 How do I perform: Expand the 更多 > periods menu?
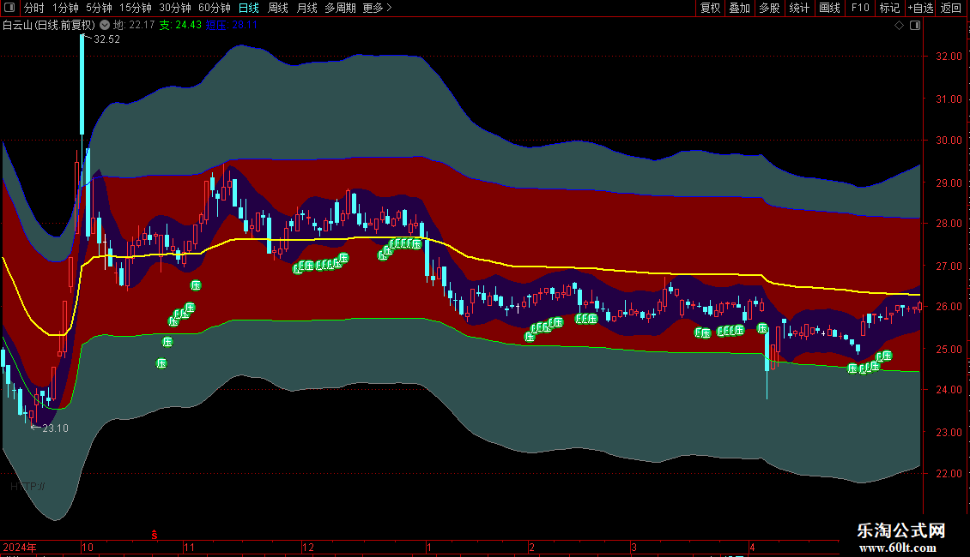377,8
